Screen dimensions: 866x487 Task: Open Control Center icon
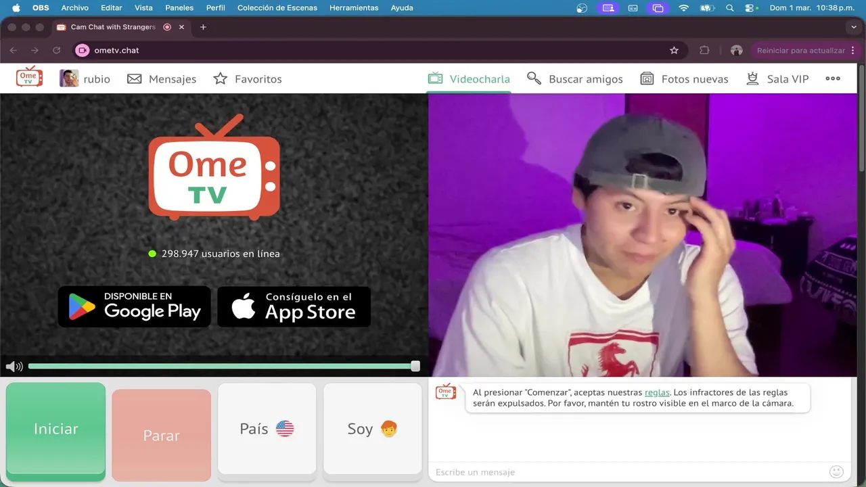[751, 8]
